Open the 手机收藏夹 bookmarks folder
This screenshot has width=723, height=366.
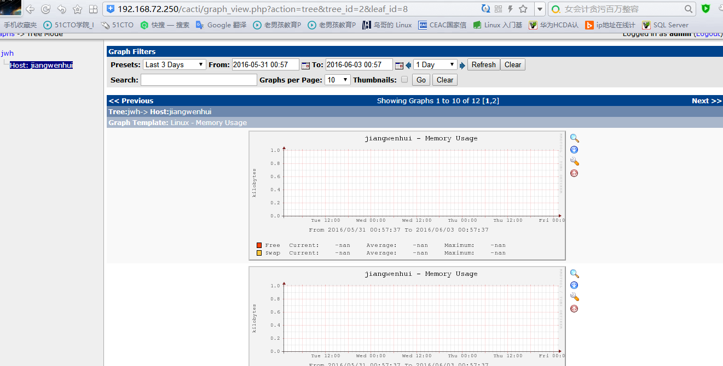(x=20, y=25)
